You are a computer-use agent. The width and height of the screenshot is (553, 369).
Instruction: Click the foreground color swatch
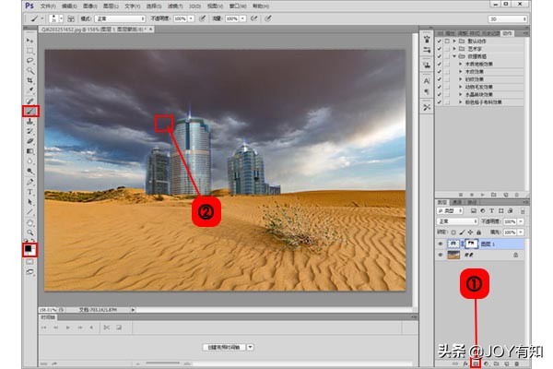(28, 248)
